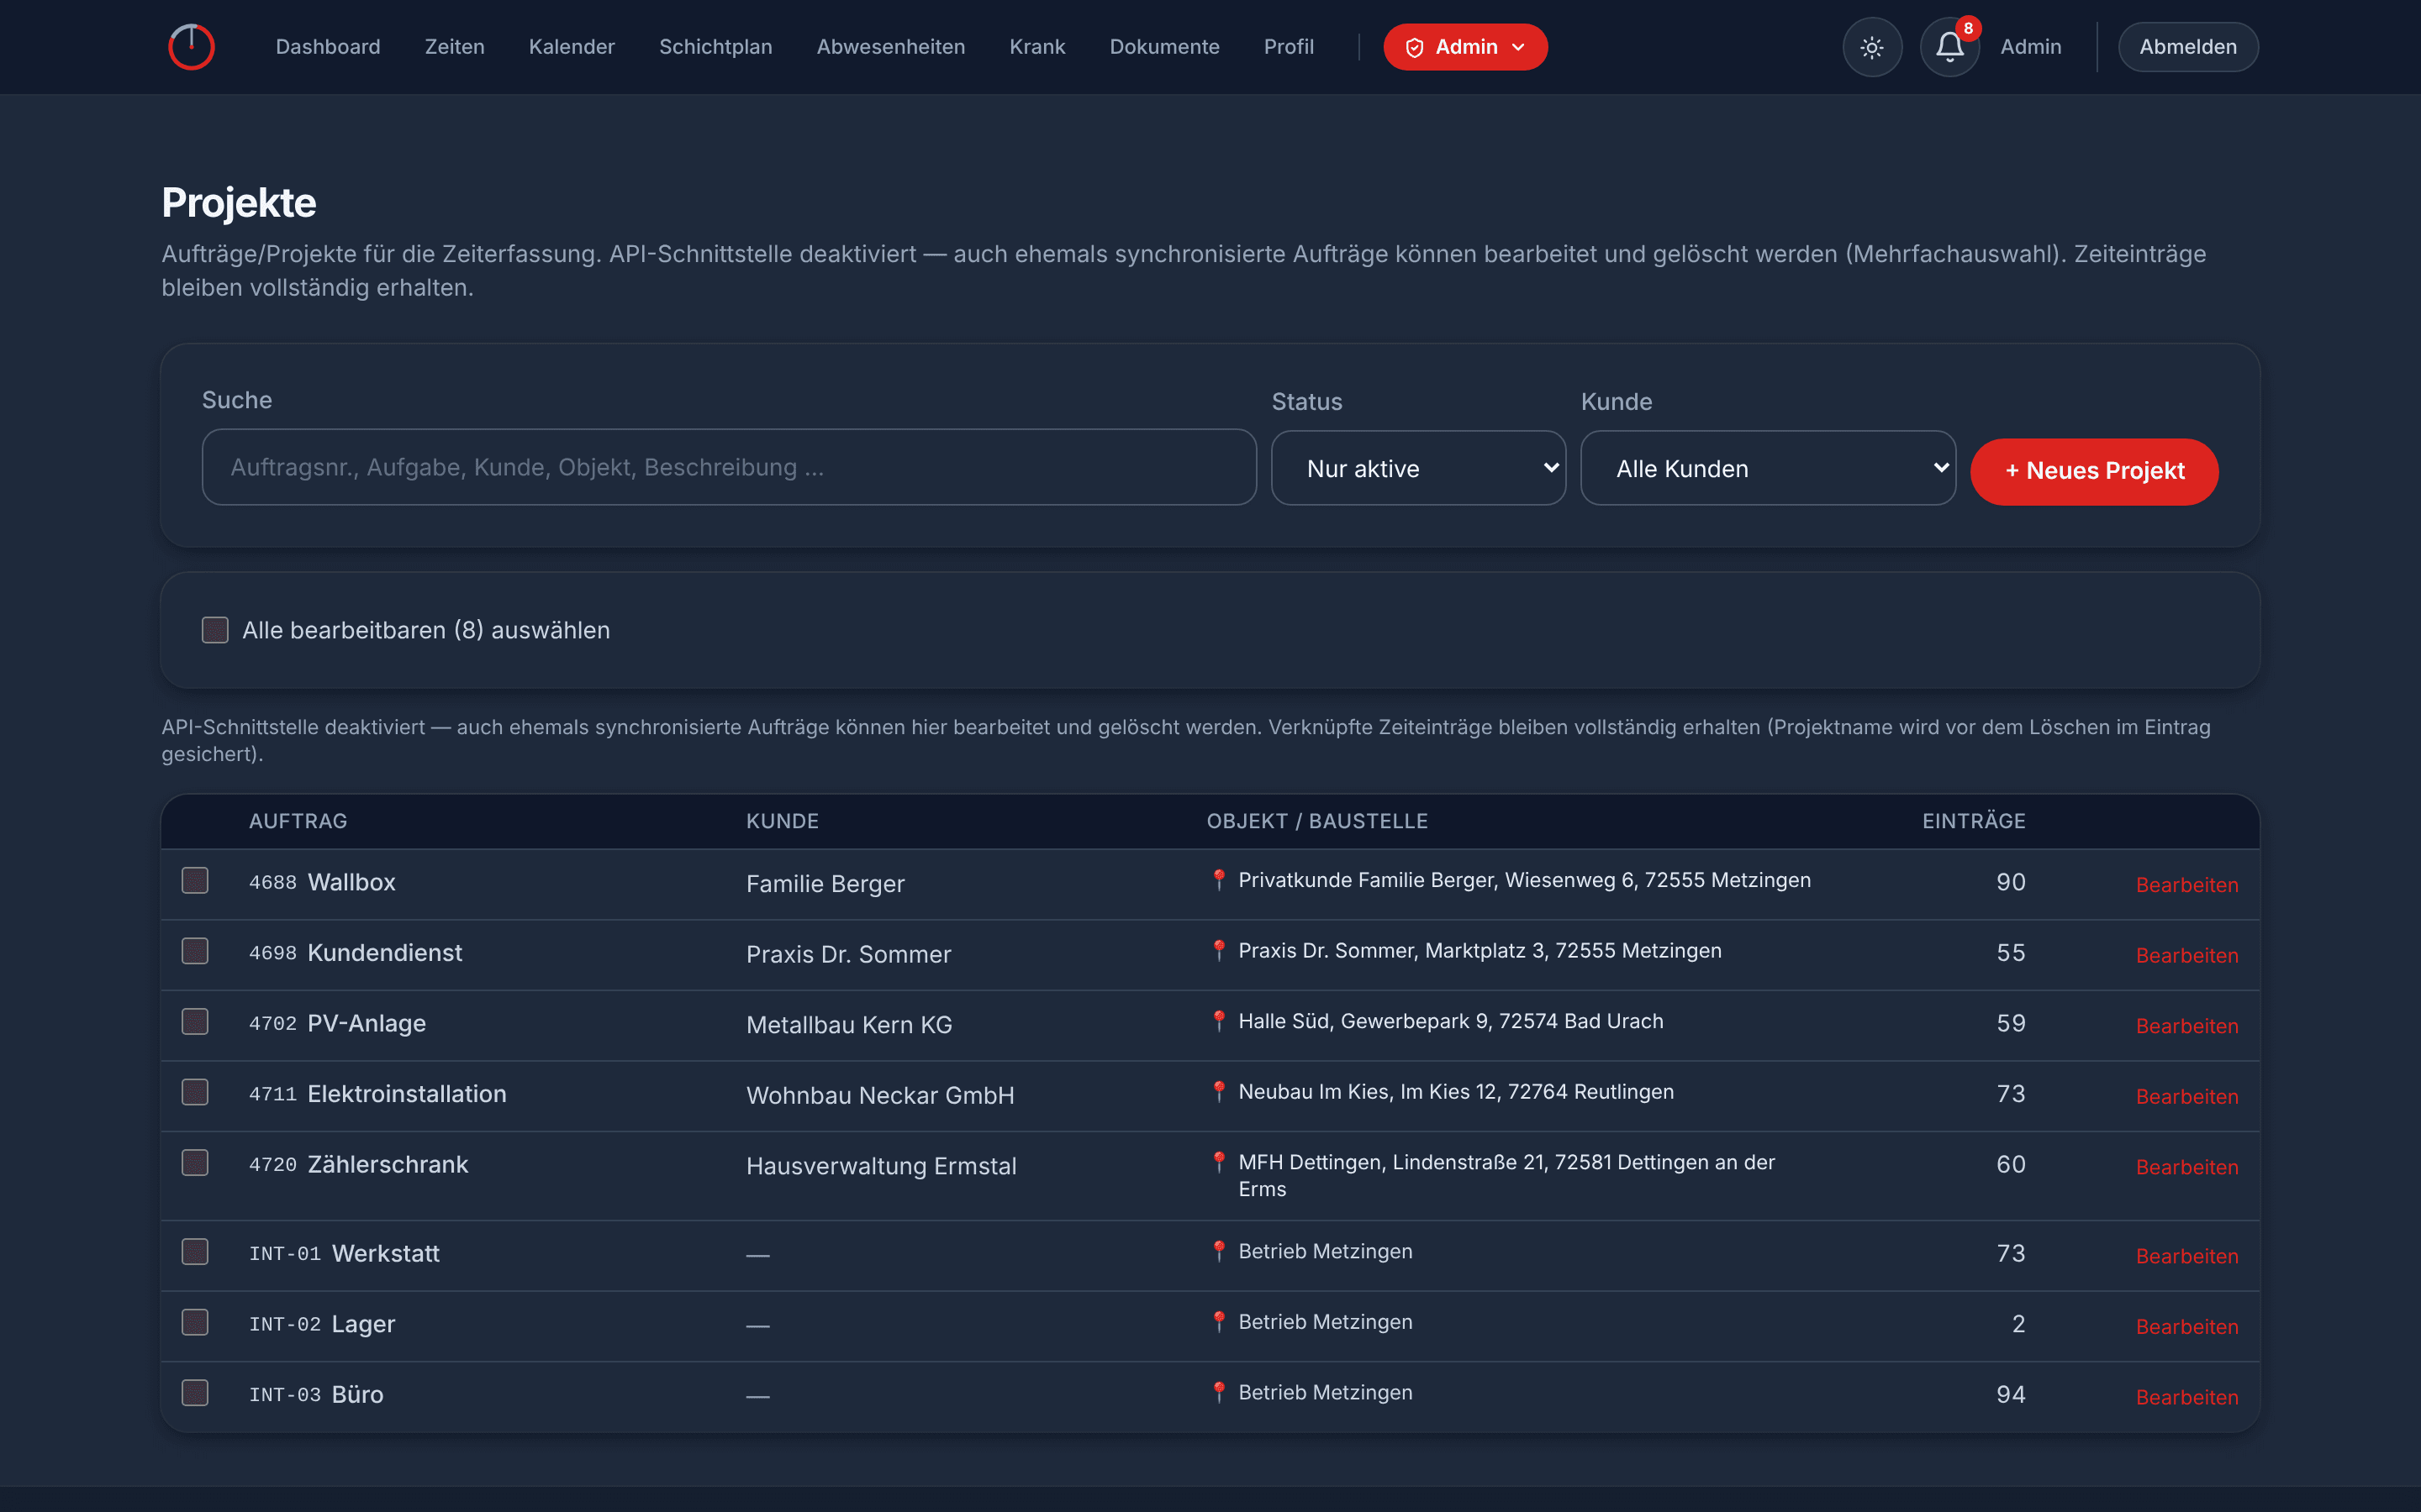This screenshot has height=1512, width=2421.
Task: Click Bearbeiten for 4688 Wallbox
Action: point(2187,885)
